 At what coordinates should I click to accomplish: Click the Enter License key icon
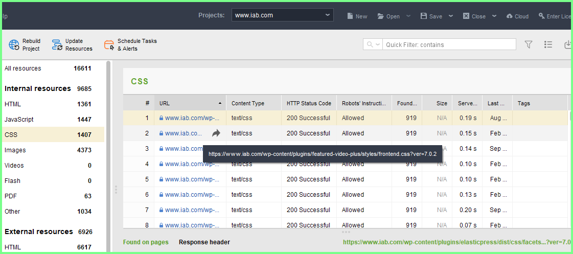pyautogui.click(x=542, y=16)
